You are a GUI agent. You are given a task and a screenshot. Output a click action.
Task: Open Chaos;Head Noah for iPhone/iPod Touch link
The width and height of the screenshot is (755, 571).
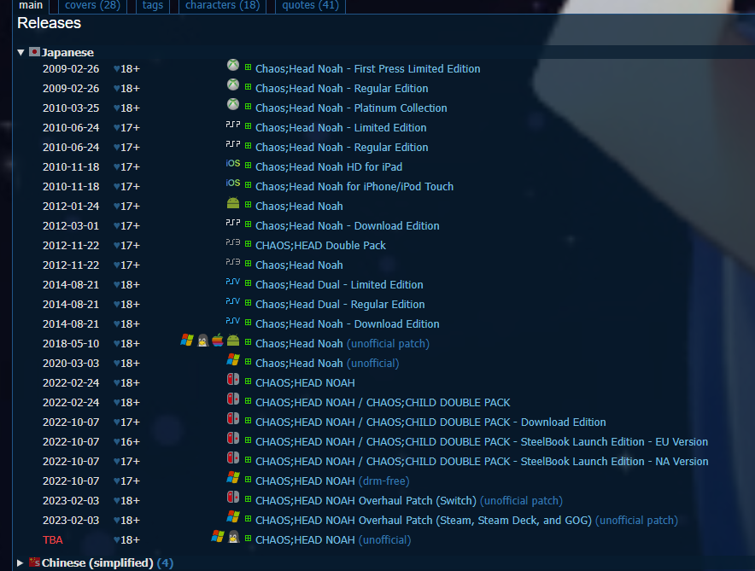point(354,187)
